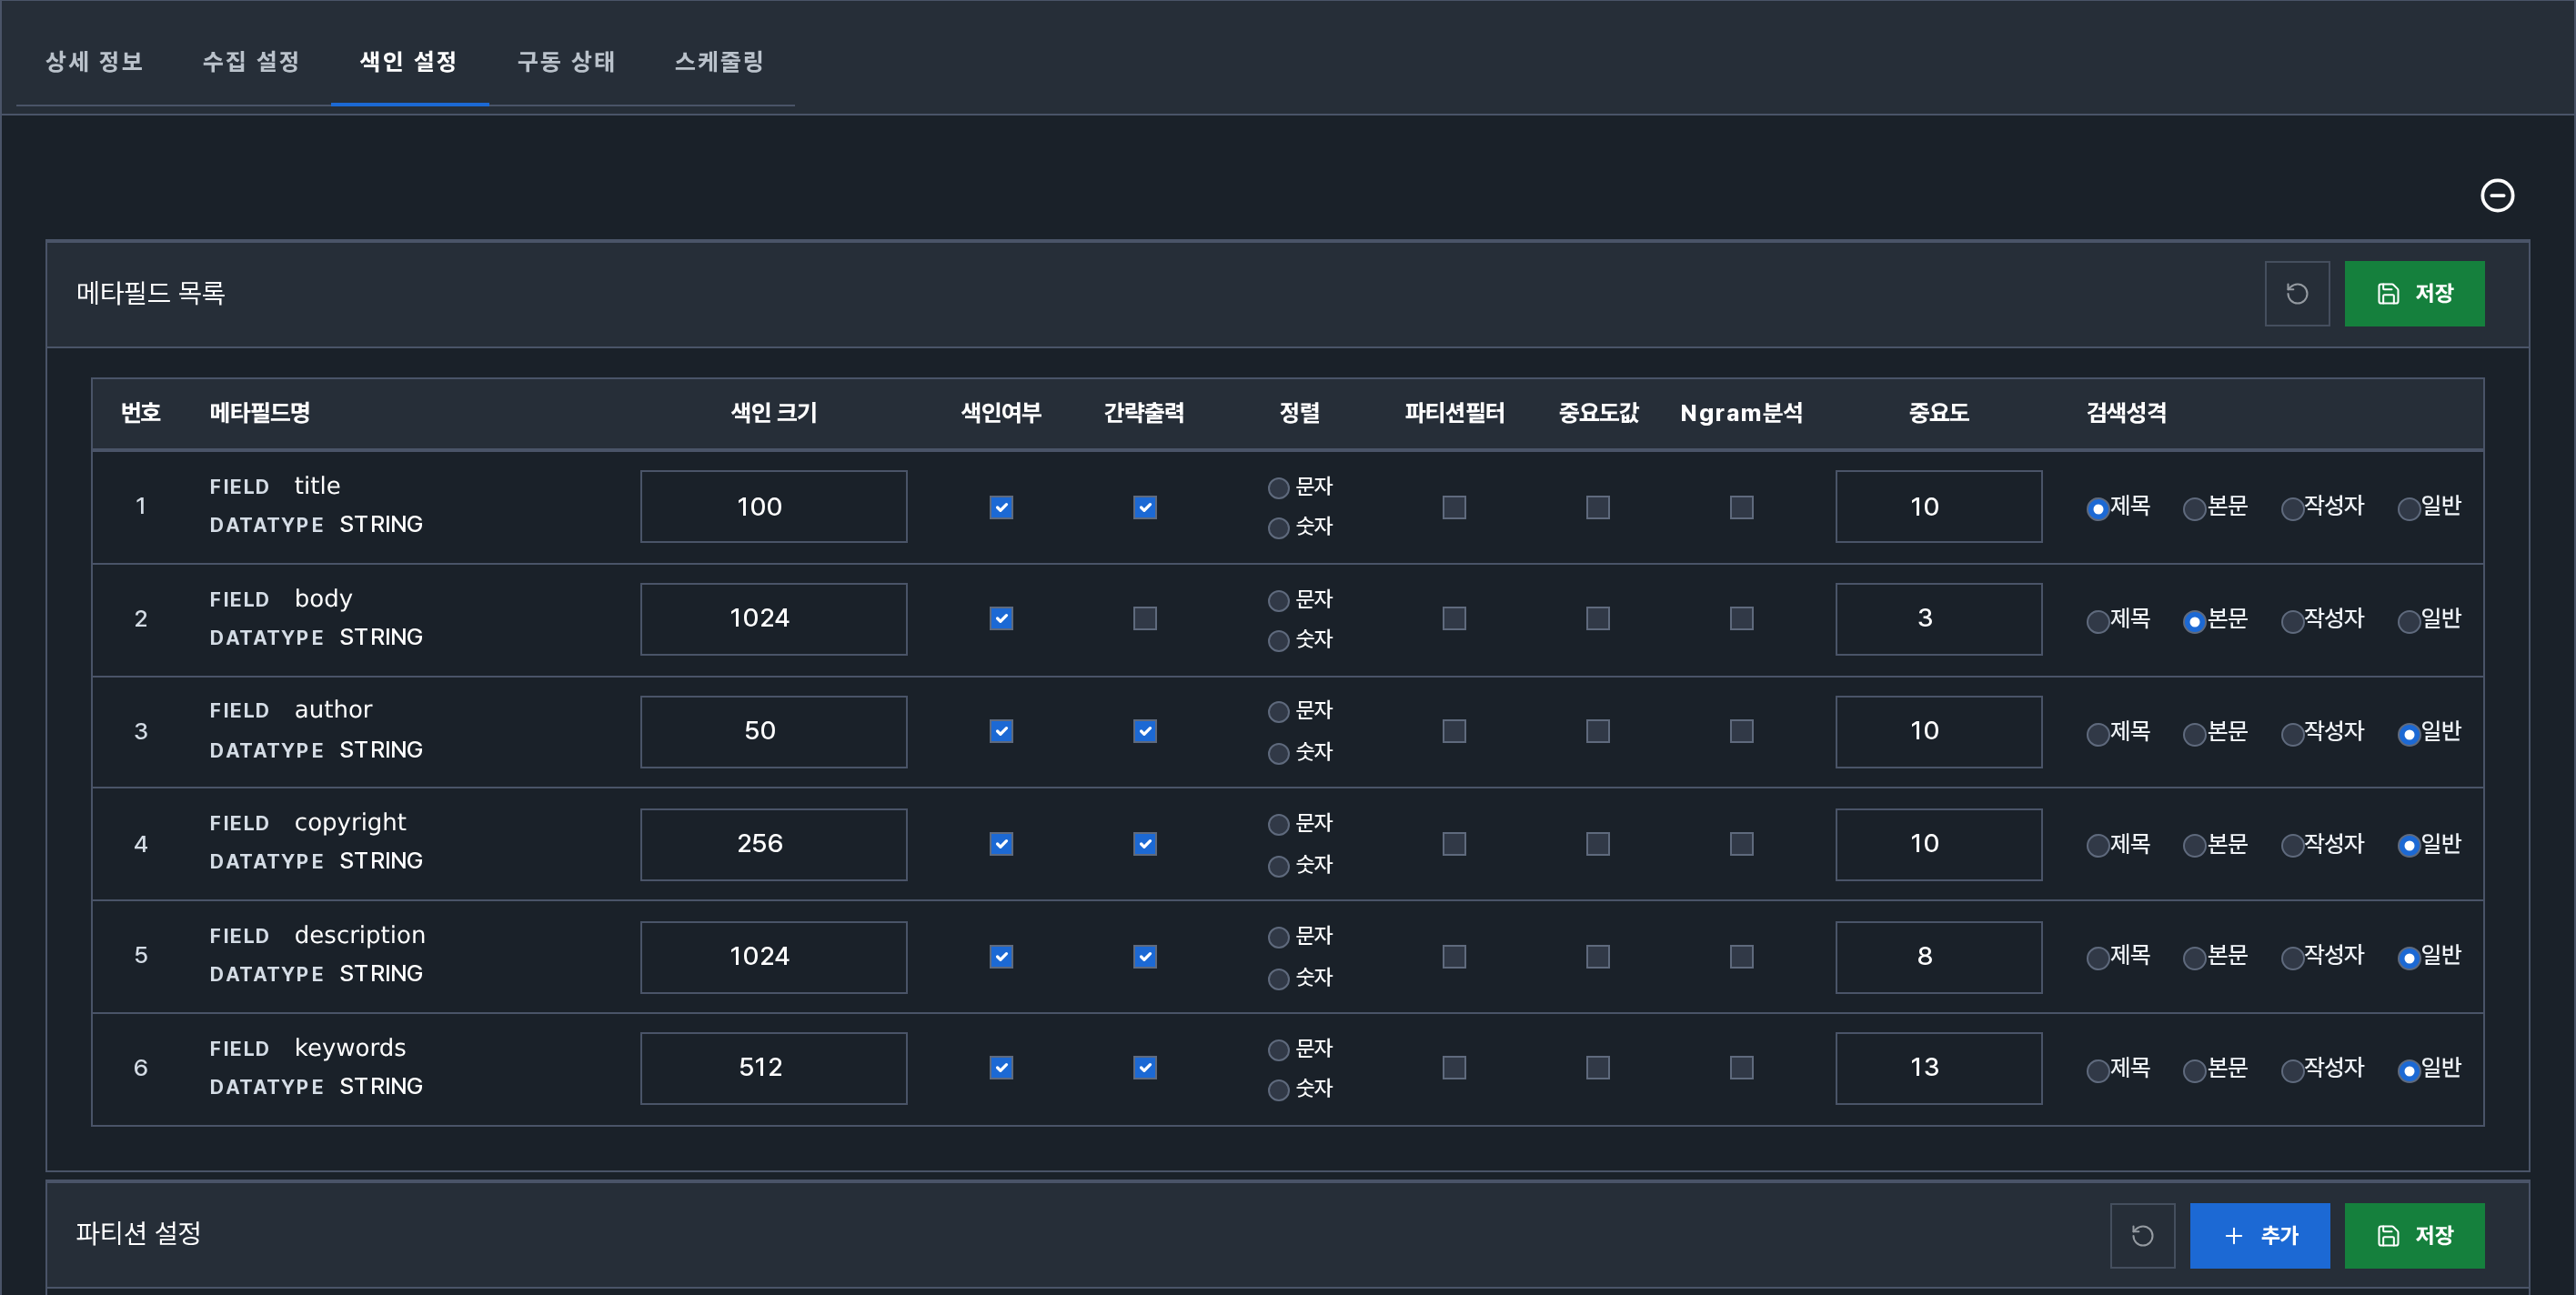Viewport: 2576px width, 1295px height.
Task: Uncheck 색인여부 for the keywords field
Action: (1001, 1068)
